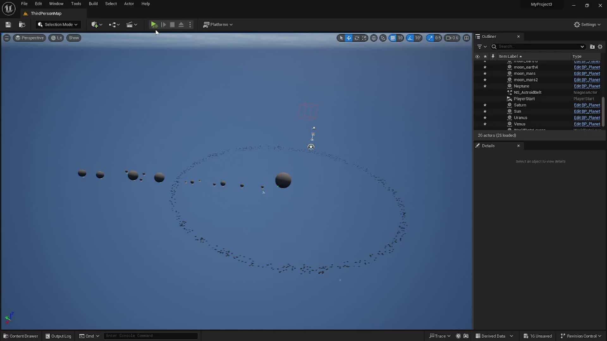Screen dimensions: 607x341
Task: Activate the Rotate transform tool
Action: pyautogui.click(x=357, y=38)
